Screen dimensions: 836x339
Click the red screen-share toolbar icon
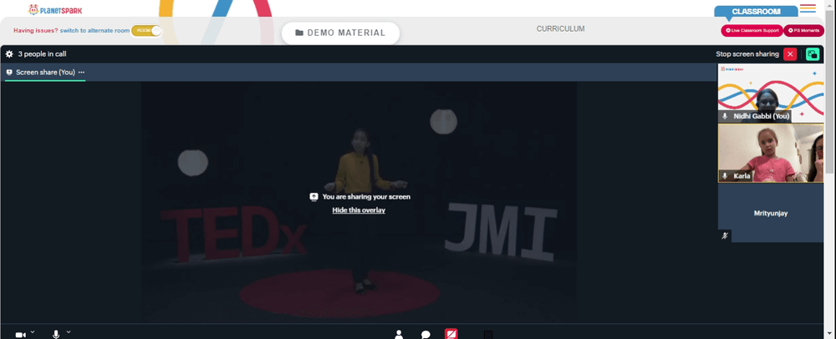point(451,334)
